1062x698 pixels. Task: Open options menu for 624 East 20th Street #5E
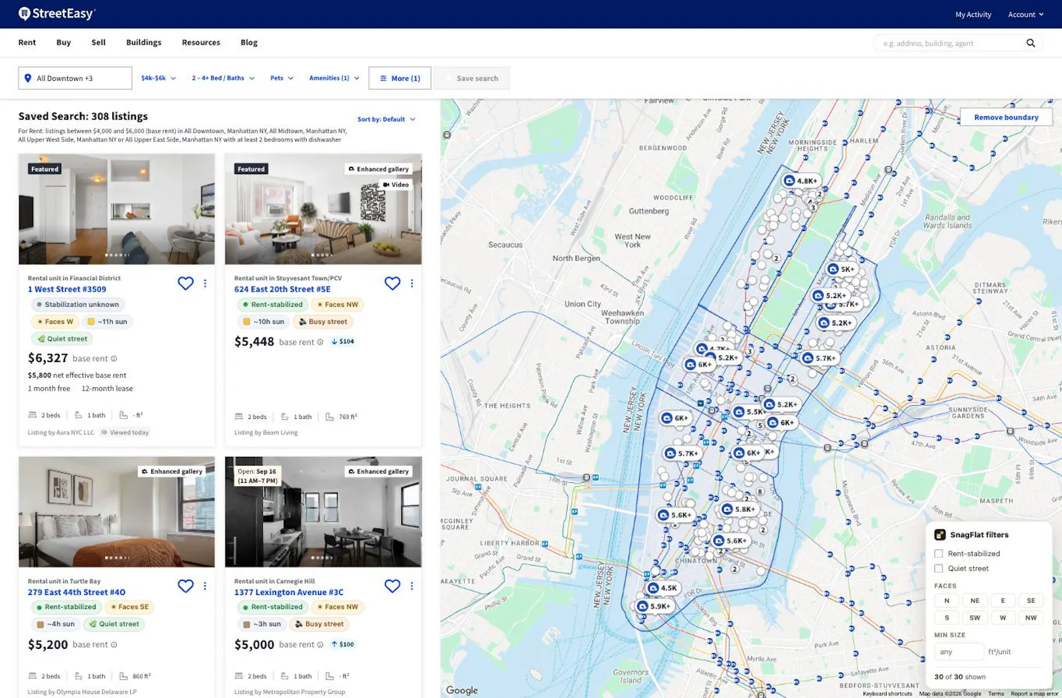click(412, 283)
